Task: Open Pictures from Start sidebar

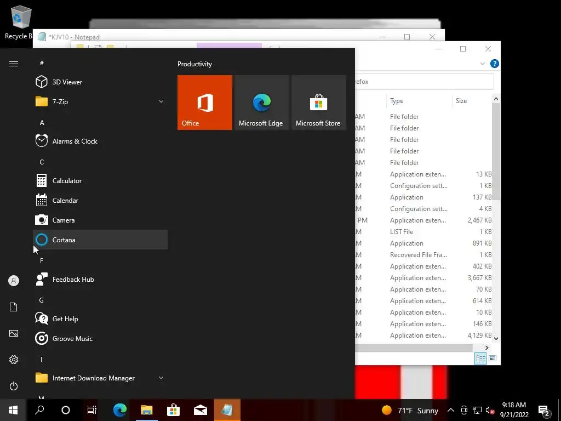Action: [x=14, y=333]
